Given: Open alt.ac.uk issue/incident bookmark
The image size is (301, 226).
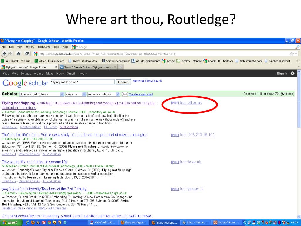Looking at the screenshot, I should point(51,61).
